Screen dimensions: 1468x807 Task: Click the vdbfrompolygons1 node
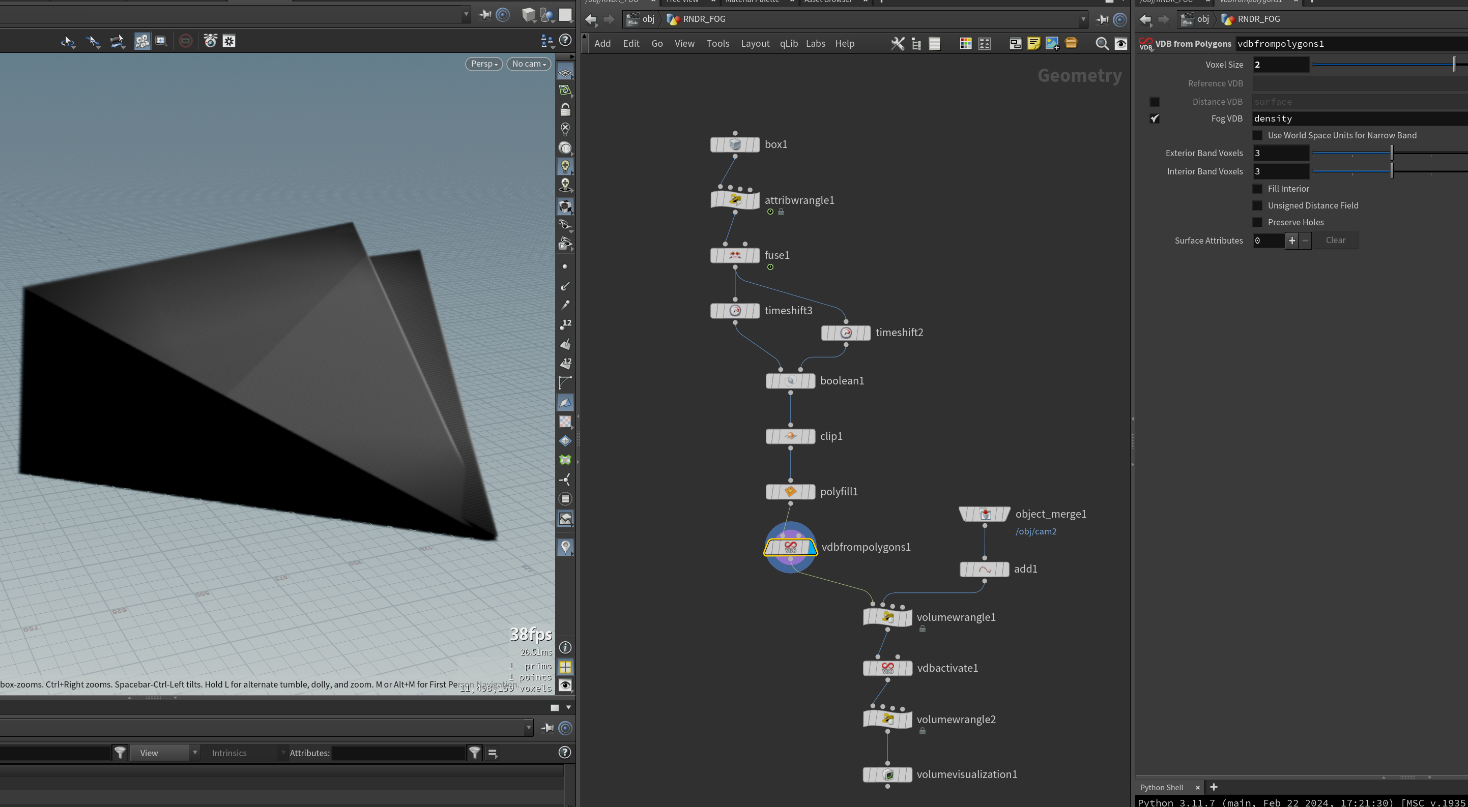point(790,547)
